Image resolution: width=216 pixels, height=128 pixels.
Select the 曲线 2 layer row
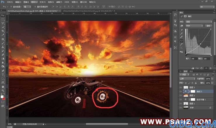(196, 91)
